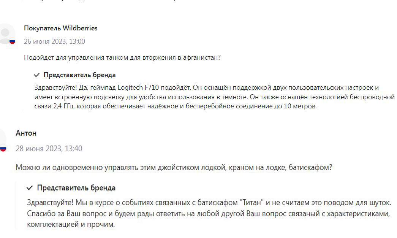Image resolution: width=397 pixels, height=238 pixels.
Task: Select the 28 июня 2023, 13:40 timestamp
Action: tap(49, 149)
